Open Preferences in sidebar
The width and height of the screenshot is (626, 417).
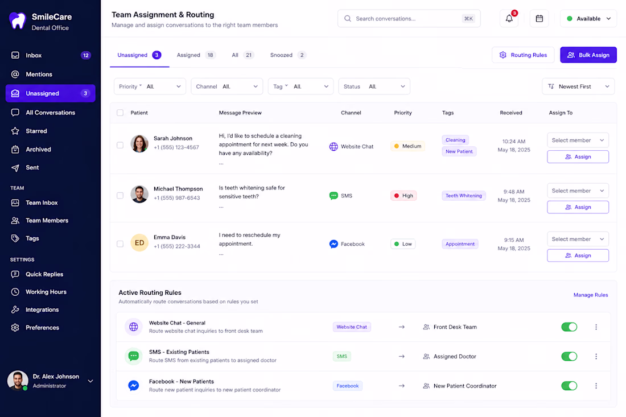pos(50,328)
